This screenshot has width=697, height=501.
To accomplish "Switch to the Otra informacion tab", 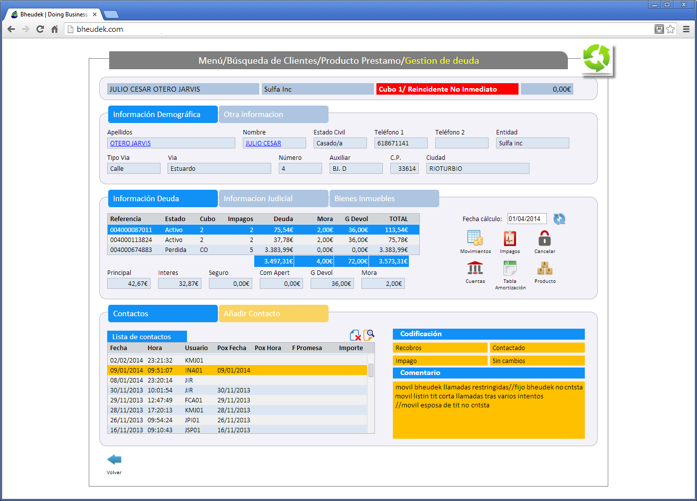I will pyautogui.click(x=273, y=115).
